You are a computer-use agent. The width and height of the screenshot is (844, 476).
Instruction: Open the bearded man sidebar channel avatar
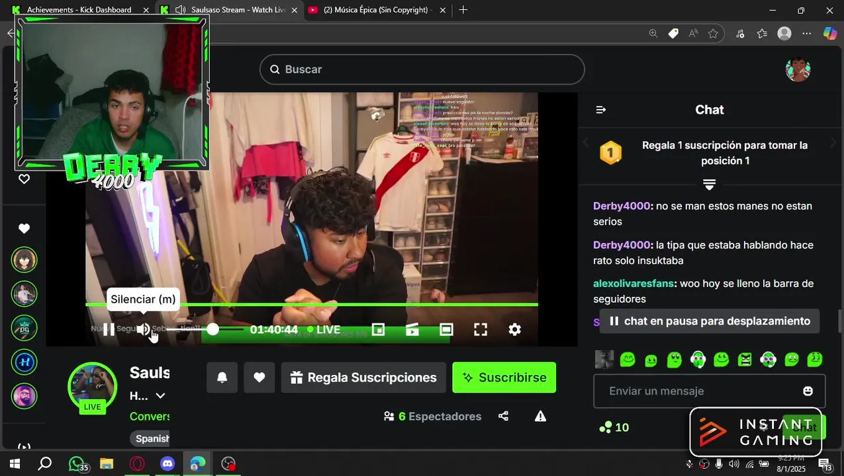point(24,397)
